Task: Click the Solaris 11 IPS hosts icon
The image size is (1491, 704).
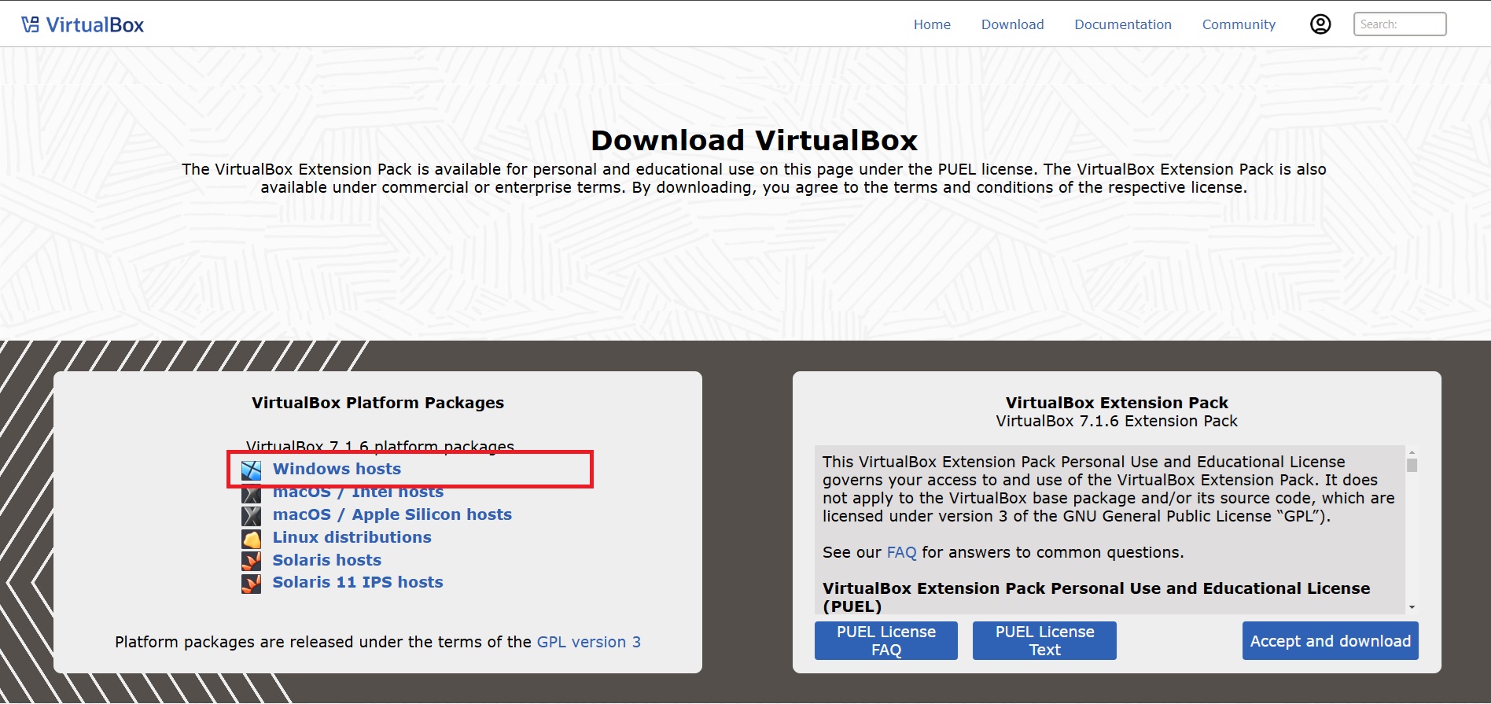Action: pos(251,584)
